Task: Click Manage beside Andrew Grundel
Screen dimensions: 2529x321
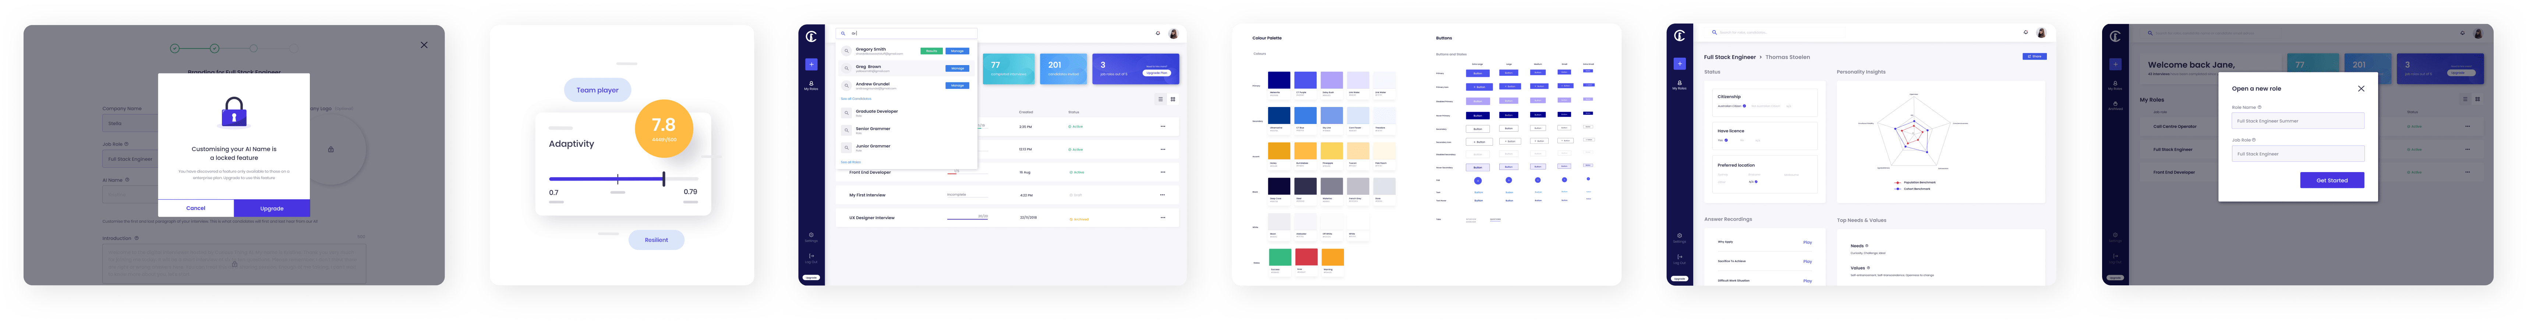Action: 957,85
